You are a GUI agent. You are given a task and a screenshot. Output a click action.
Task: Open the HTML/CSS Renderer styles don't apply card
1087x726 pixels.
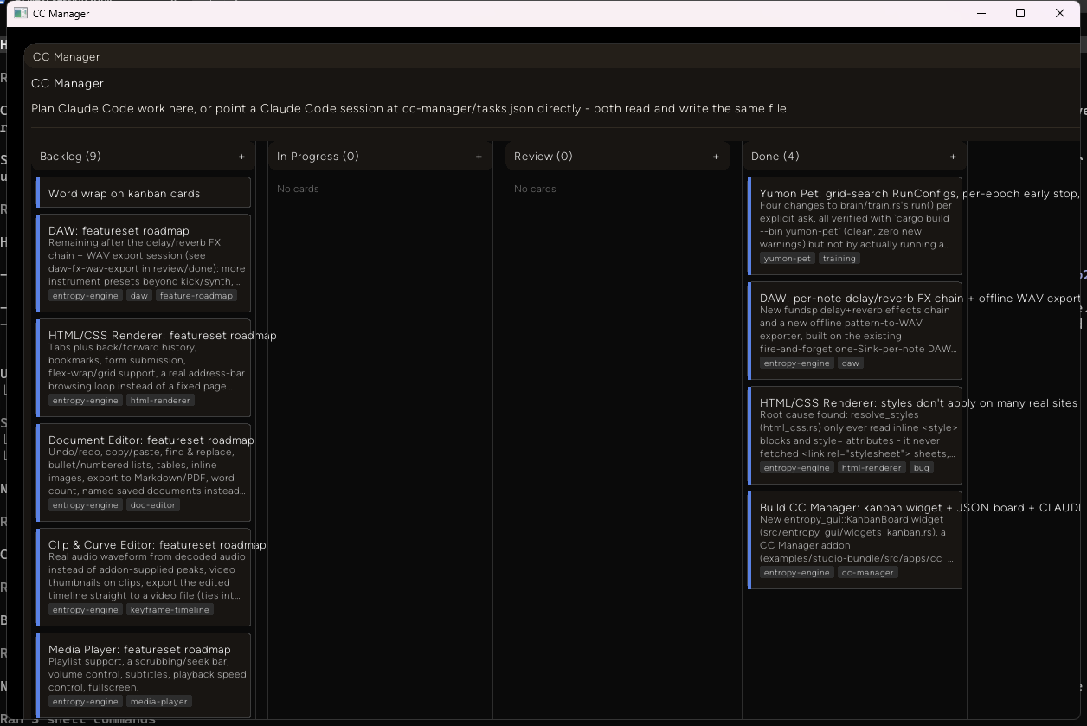[x=855, y=435]
